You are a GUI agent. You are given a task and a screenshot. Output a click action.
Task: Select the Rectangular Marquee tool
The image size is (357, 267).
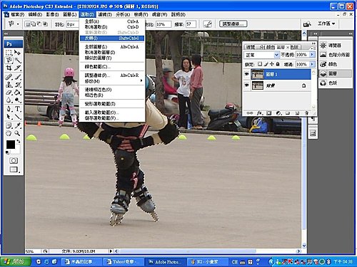[x=9, y=53]
